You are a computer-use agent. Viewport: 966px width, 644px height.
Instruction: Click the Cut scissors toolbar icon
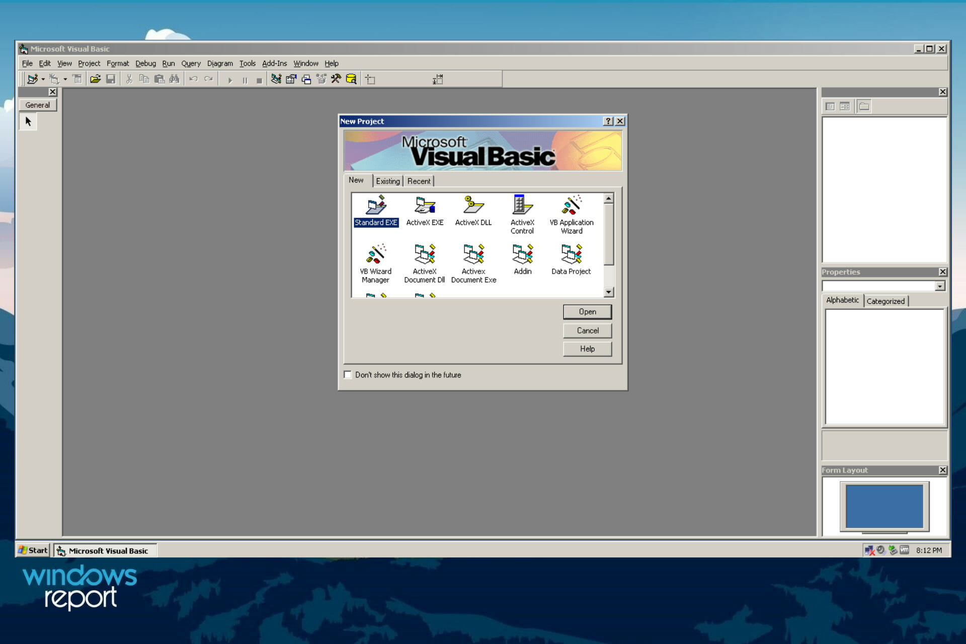tap(129, 79)
